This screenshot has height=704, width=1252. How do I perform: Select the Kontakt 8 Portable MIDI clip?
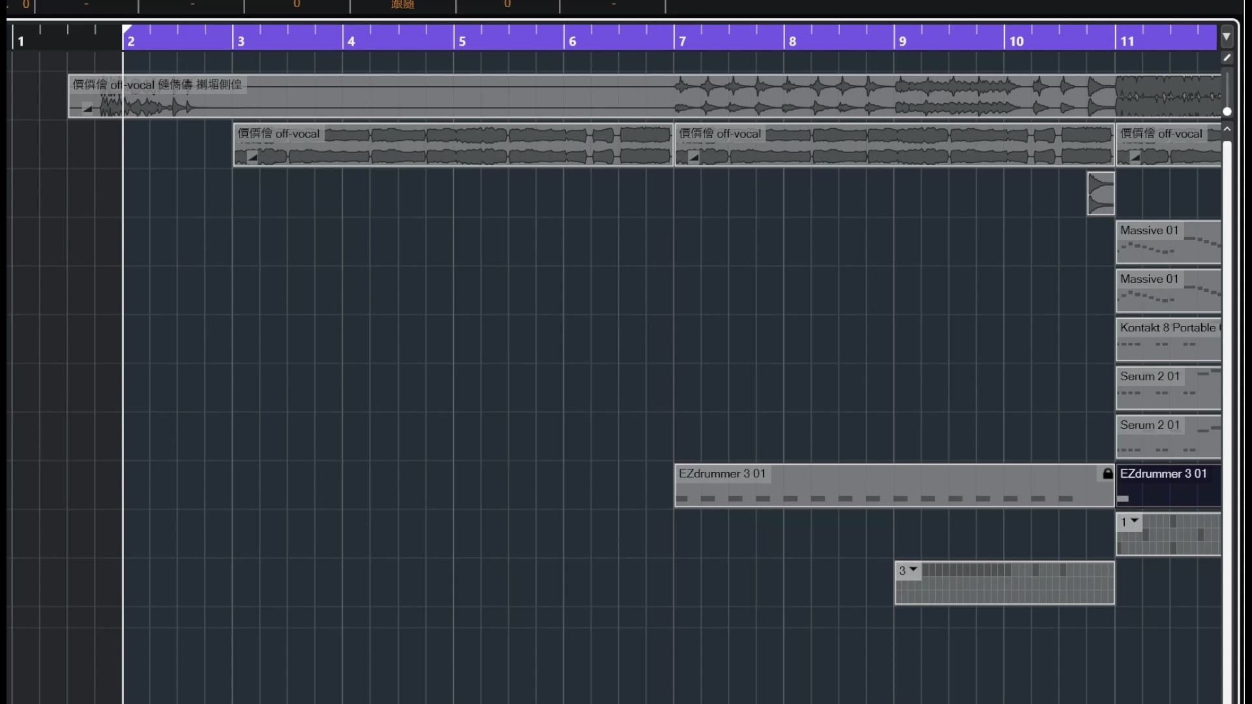tap(1169, 340)
